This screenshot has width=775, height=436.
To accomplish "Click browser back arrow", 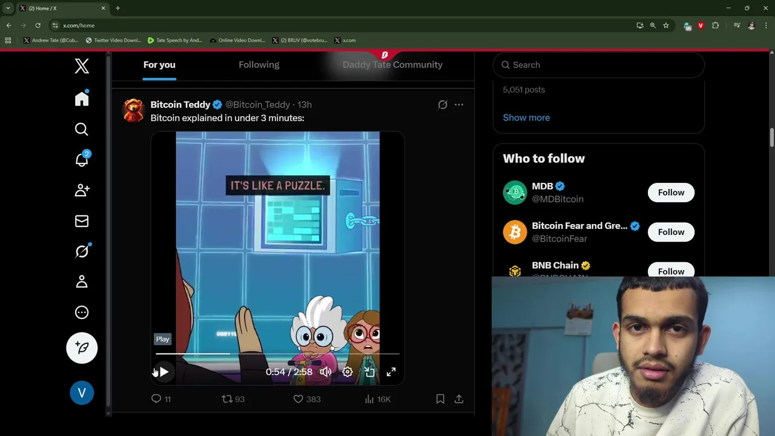I will coord(8,25).
